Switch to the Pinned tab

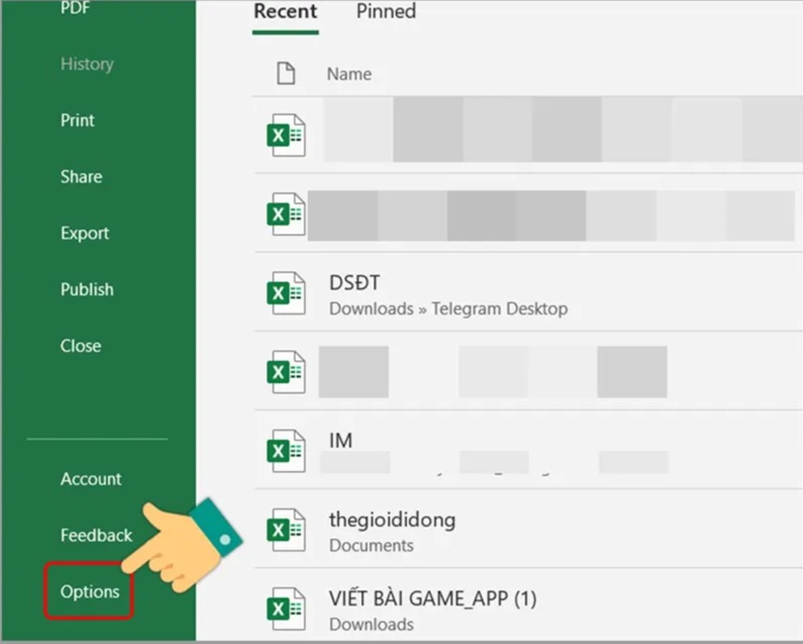(386, 11)
